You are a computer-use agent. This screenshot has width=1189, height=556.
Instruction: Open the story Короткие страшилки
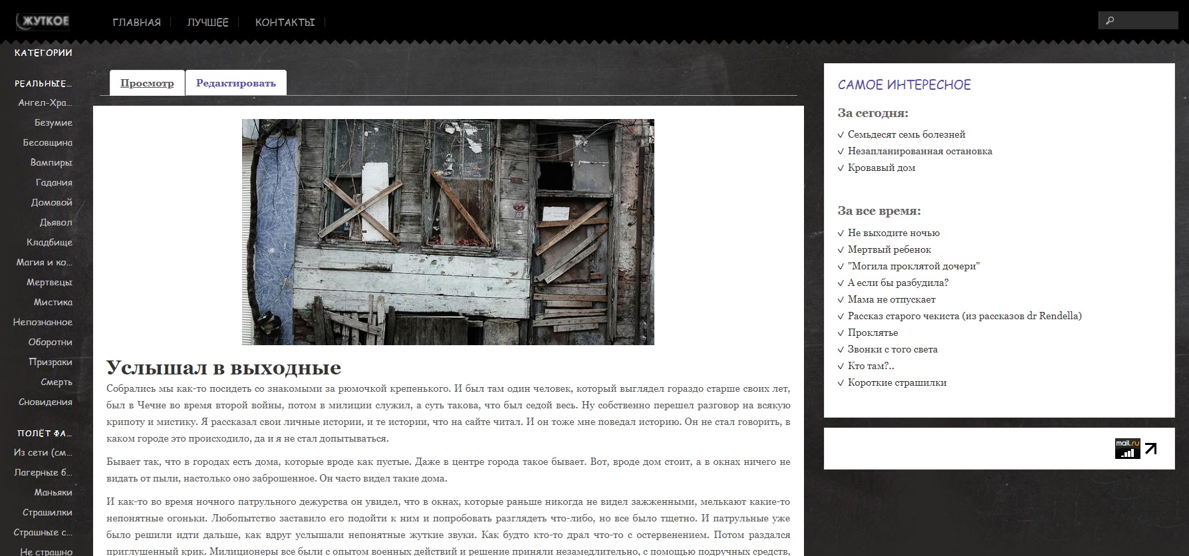click(897, 382)
